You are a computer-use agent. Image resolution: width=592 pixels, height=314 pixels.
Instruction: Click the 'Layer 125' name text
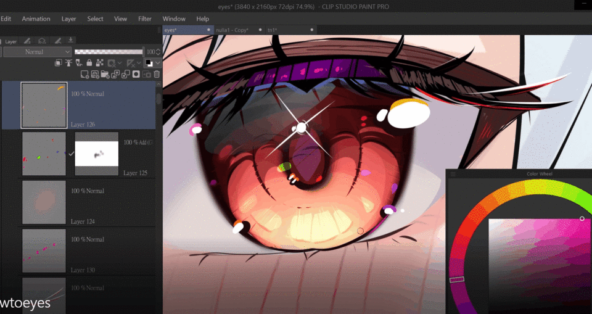[135, 173]
